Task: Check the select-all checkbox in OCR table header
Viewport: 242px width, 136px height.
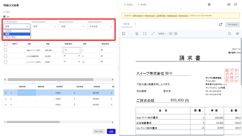Action: (x=6, y=44)
